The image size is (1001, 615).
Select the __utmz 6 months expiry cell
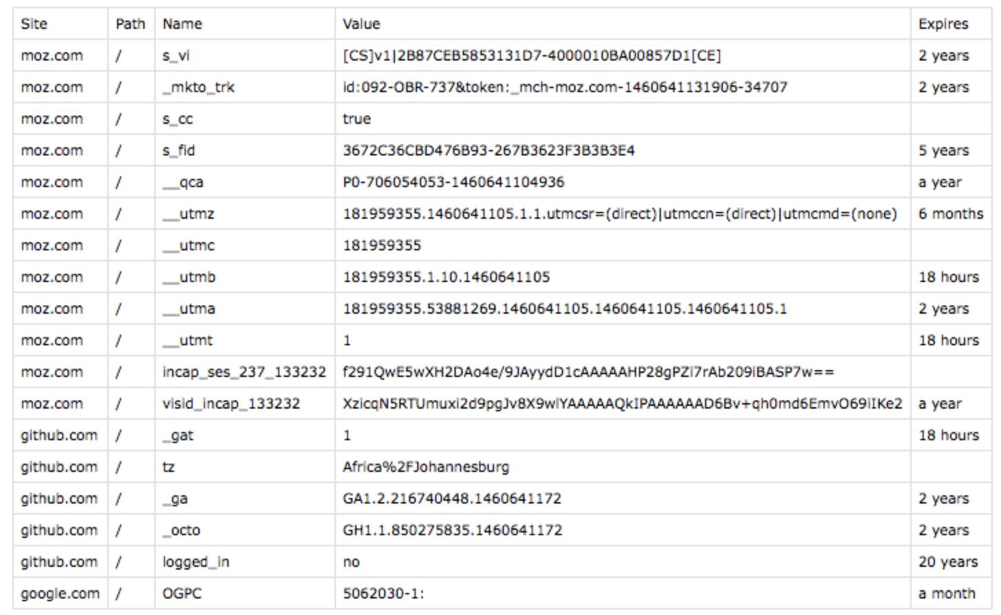951,214
